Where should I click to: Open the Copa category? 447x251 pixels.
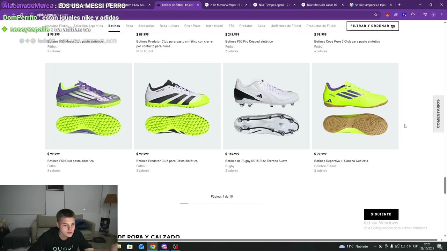tap(261, 26)
